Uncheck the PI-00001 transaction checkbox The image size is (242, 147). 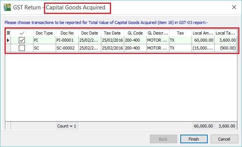pyautogui.click(x=22, y=40)
